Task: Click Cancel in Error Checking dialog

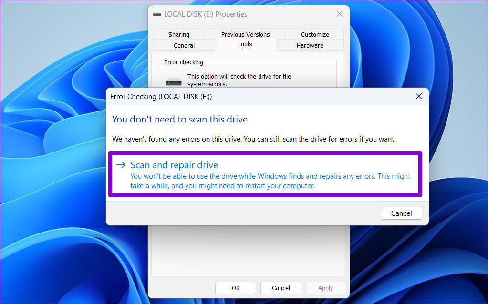Action: click(402, 213)
